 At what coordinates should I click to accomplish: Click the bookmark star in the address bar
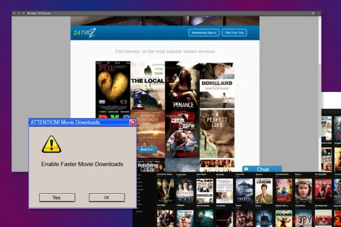tap(313, 13)
